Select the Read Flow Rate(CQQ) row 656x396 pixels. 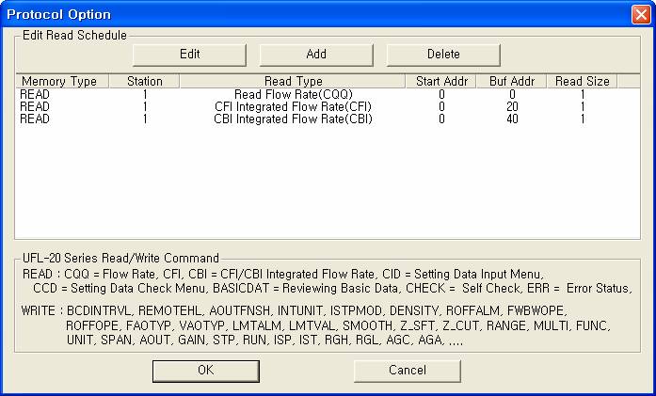(x=294, y=95)
